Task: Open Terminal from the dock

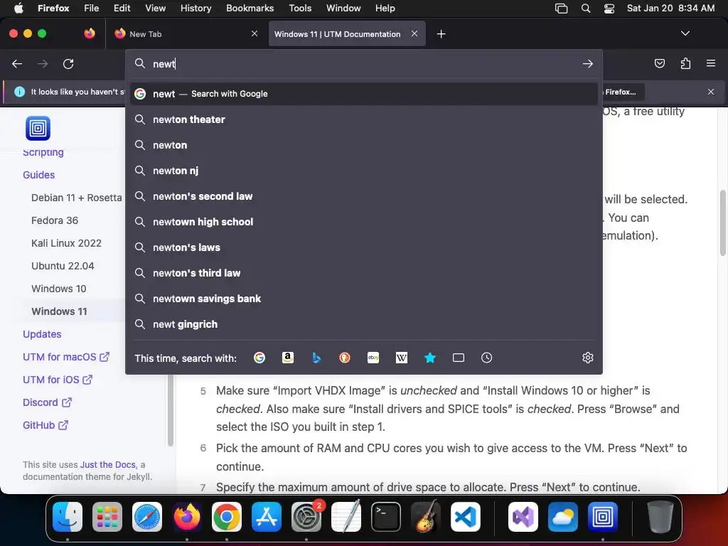Action: [x=386, y=517]
